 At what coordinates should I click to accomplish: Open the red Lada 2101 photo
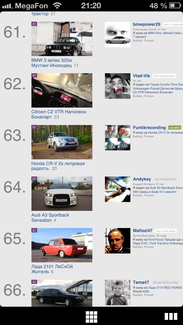point(62,245)
